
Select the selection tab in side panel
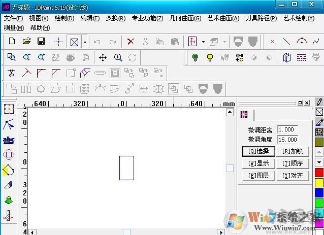[244, 114]
